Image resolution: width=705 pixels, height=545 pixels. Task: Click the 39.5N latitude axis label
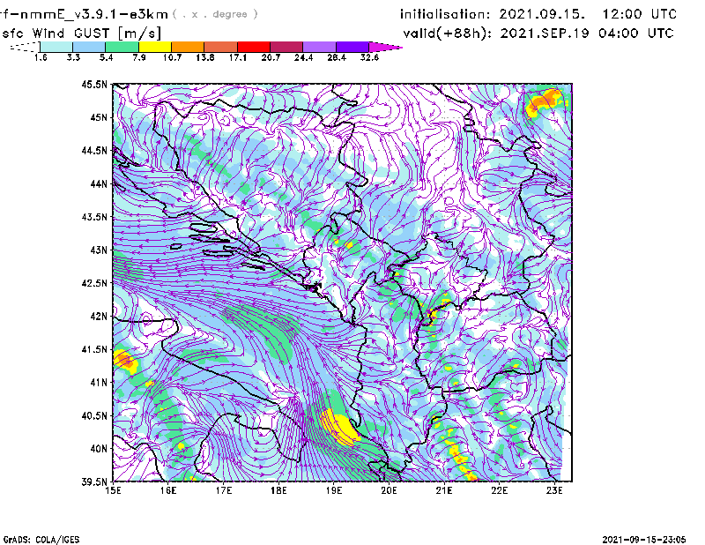coord(95,482)
